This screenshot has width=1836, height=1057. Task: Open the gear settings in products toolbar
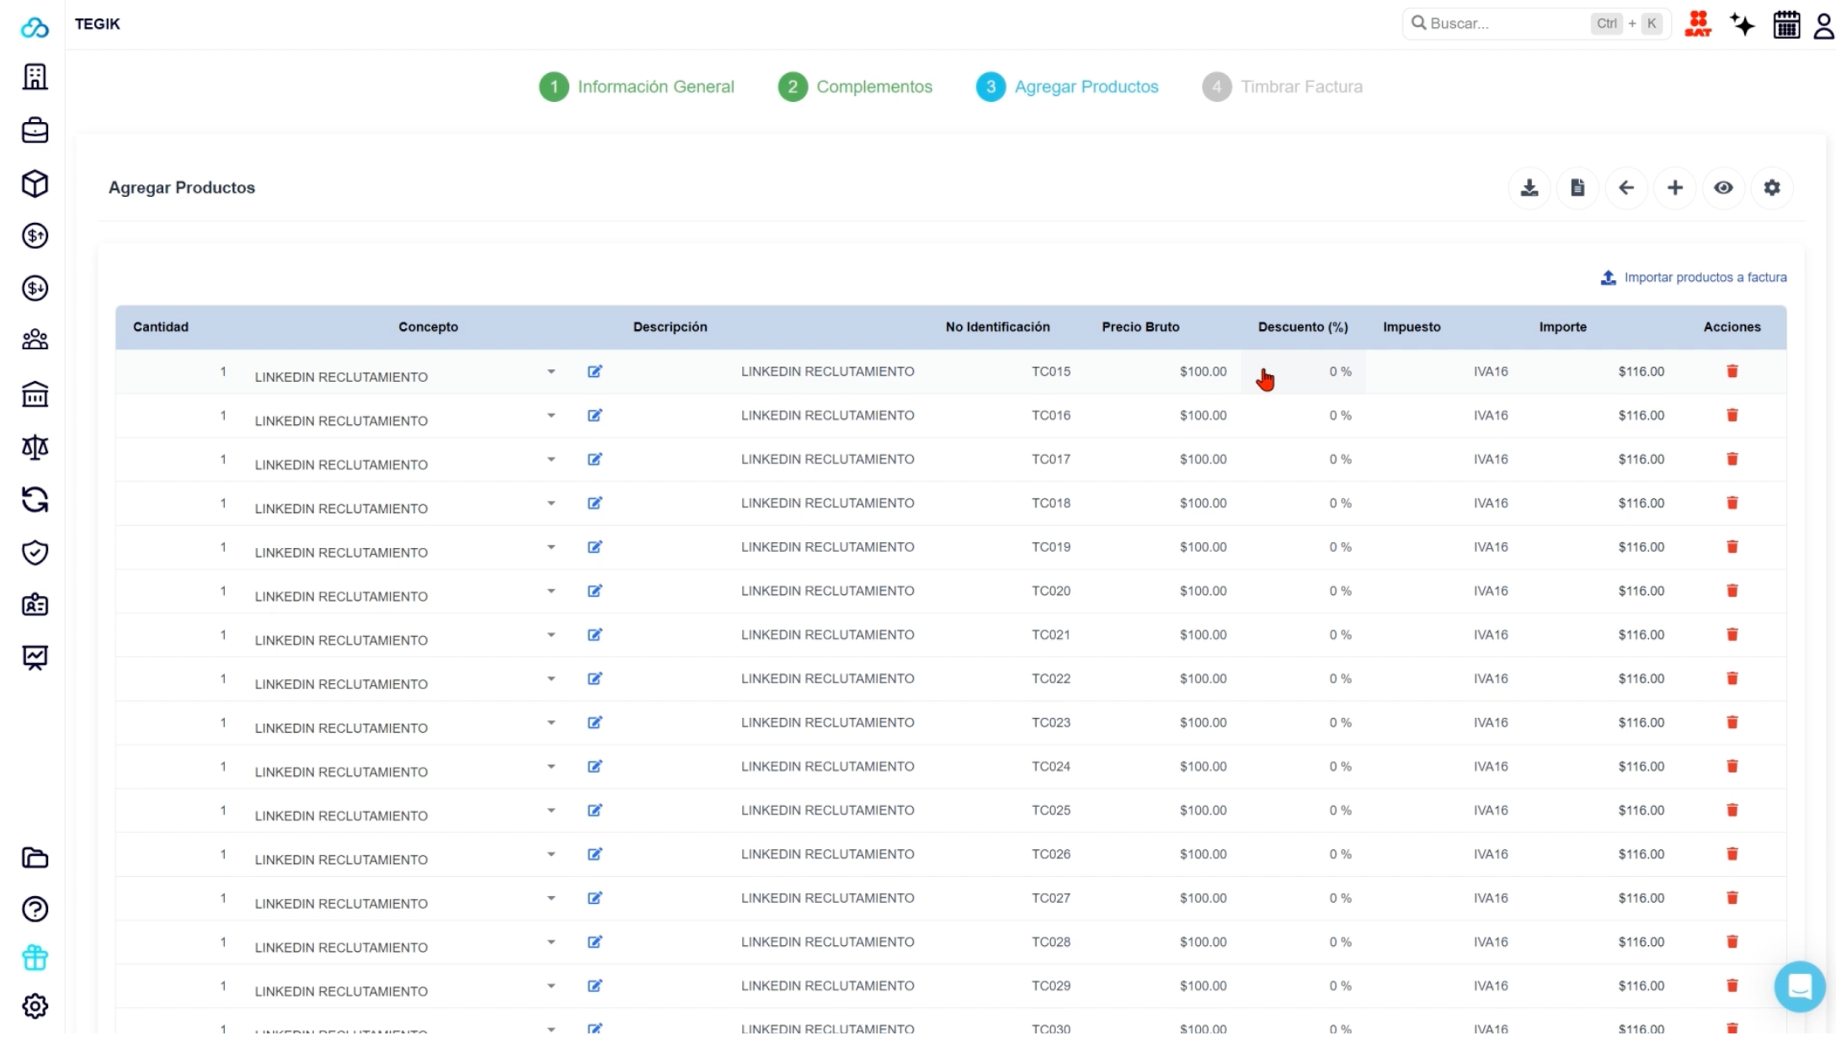[1772, 188]
